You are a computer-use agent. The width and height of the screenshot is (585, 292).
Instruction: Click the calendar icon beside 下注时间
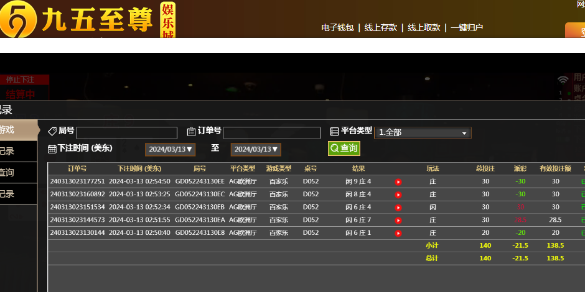pos(52,149)
